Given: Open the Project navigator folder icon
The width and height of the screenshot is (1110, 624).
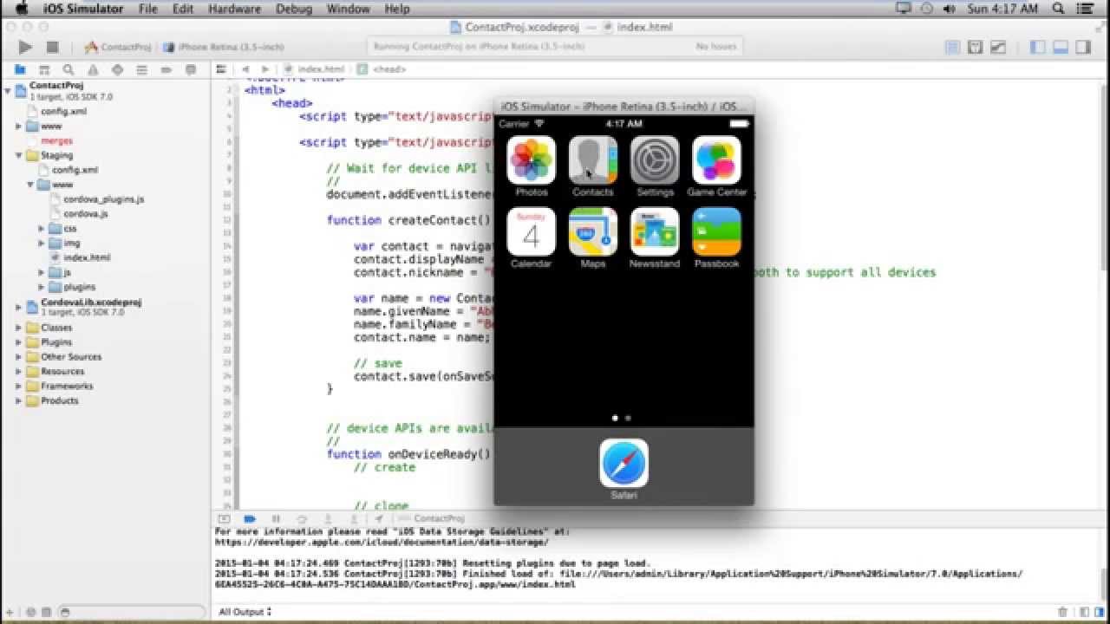Looking at the screenshot, I should point(20,69).
